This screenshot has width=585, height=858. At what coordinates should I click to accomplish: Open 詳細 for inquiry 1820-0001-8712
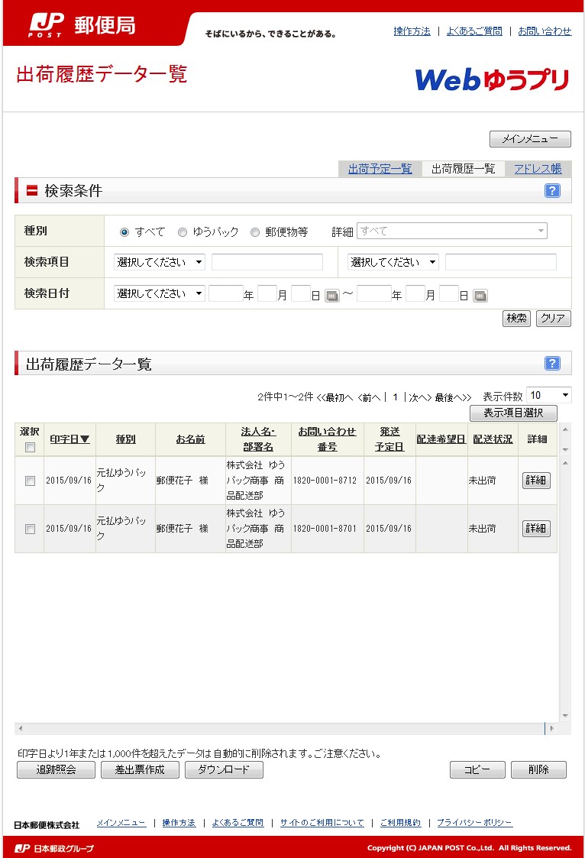pos(536,481)
